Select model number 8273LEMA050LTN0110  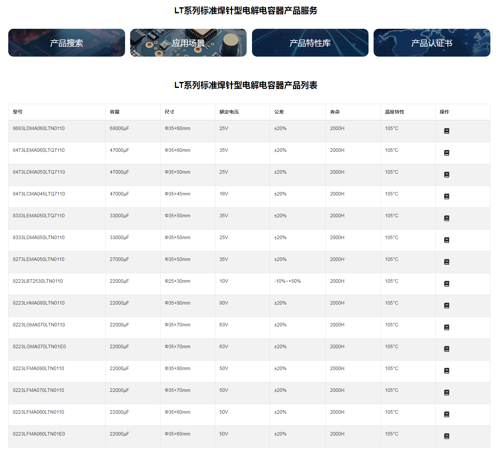click(x=39, y=259)
